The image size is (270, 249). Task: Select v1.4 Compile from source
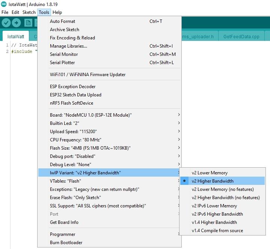point(222,231)
